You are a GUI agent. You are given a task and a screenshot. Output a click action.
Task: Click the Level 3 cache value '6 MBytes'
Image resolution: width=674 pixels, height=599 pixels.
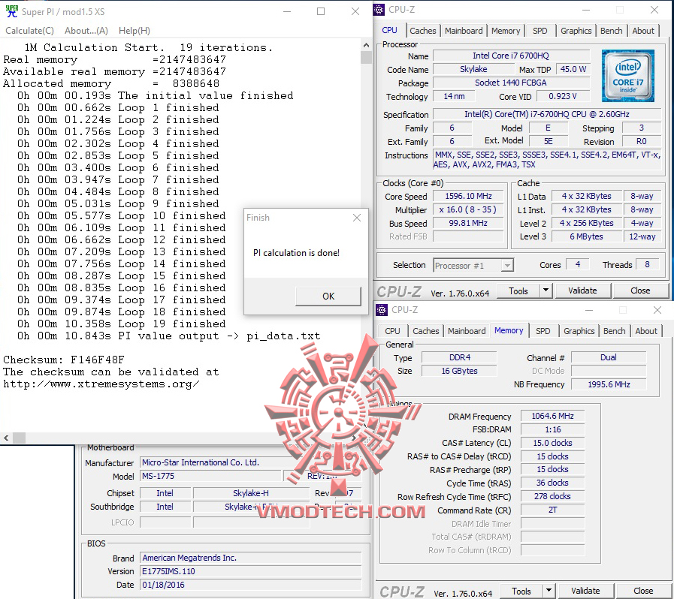point(586,236)
